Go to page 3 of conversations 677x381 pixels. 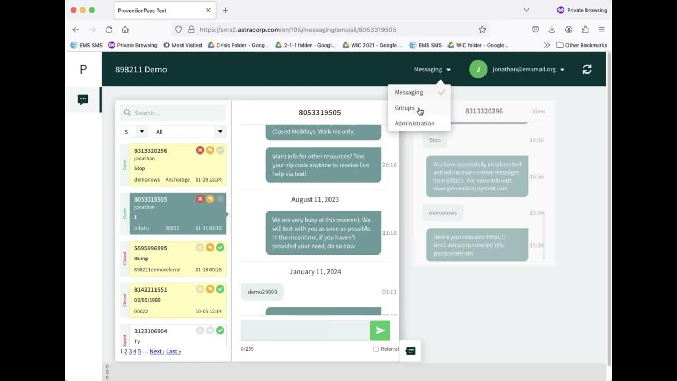point(131,351)
